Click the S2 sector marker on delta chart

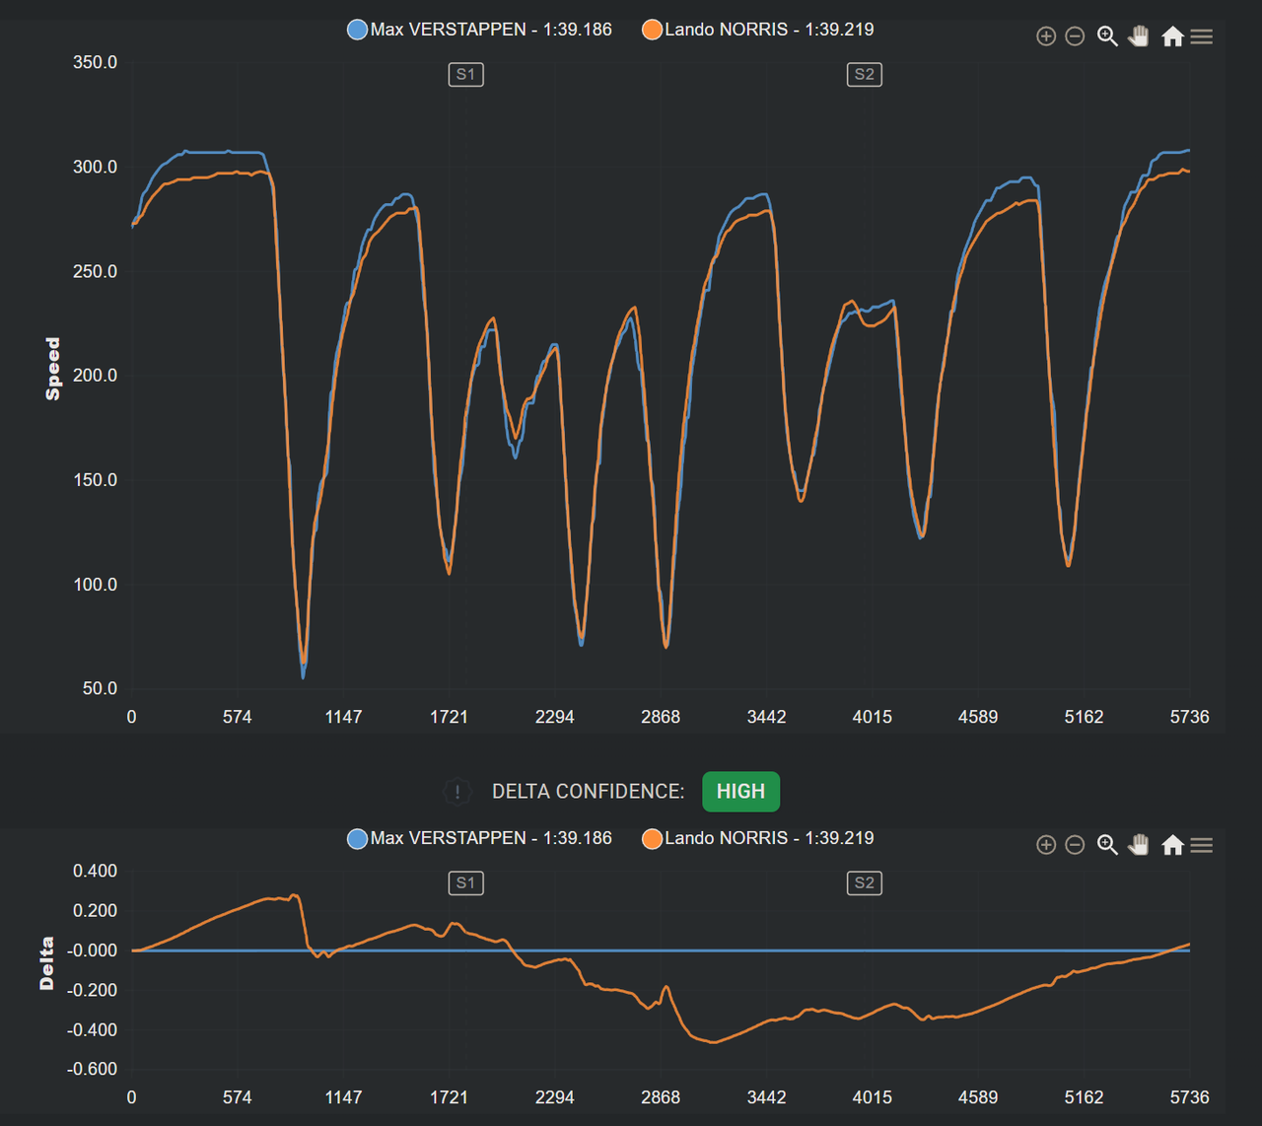coord(865,882)
